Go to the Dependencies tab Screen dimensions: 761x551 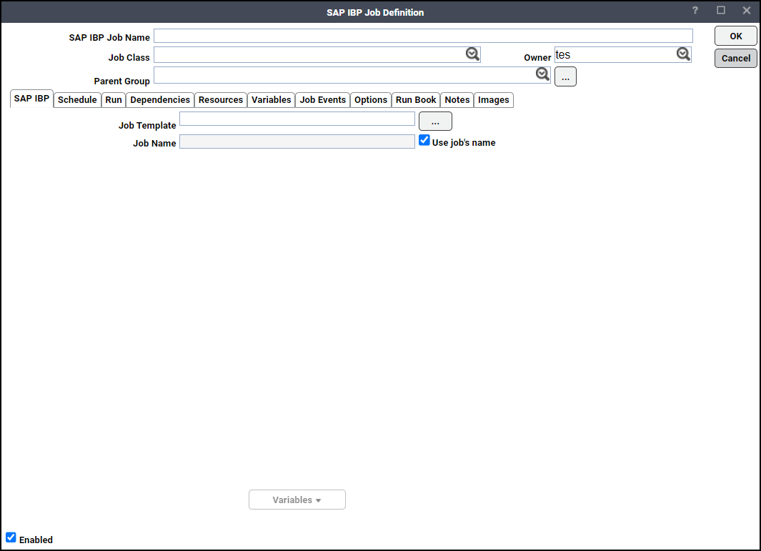(x=160, y=100)
